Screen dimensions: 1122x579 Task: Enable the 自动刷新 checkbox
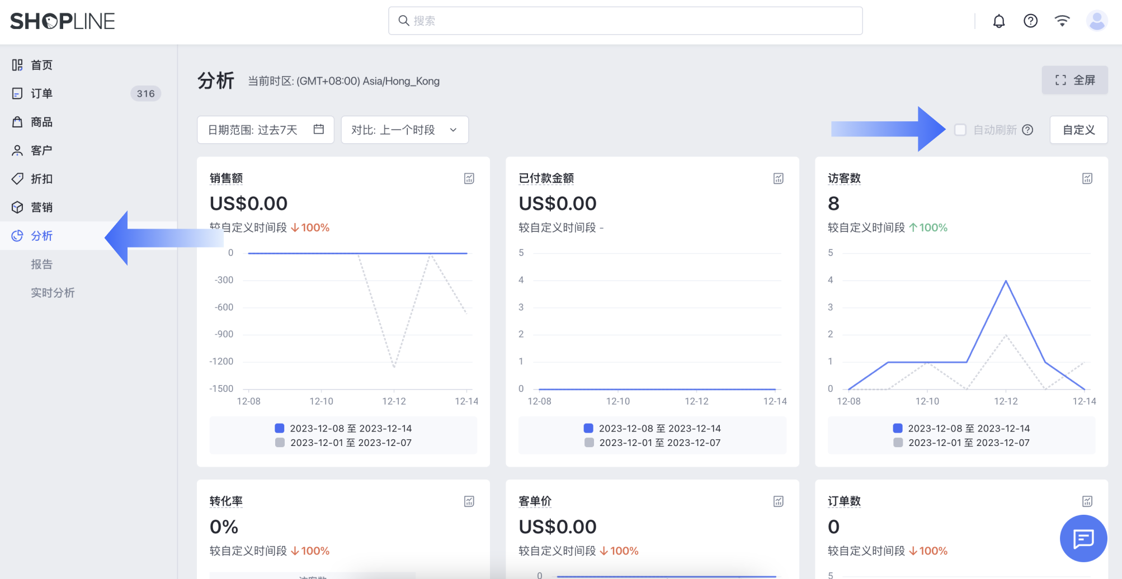tap(960, 129)
